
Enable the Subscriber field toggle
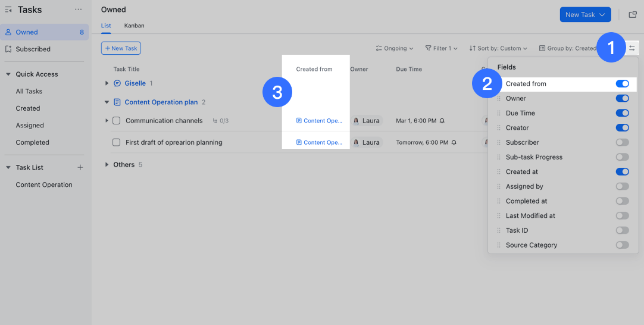pos(622,142)
